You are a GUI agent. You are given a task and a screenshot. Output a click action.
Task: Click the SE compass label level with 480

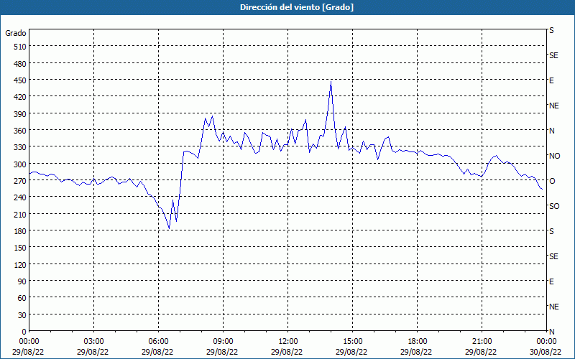click(553, 55)
